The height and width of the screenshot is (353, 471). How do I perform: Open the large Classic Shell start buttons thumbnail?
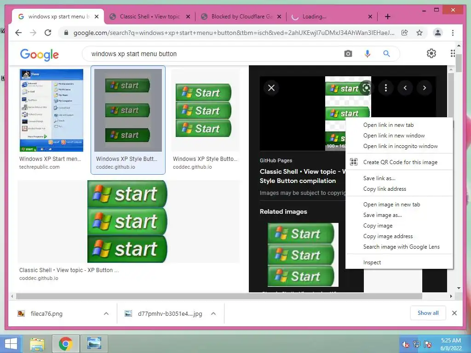127,222
